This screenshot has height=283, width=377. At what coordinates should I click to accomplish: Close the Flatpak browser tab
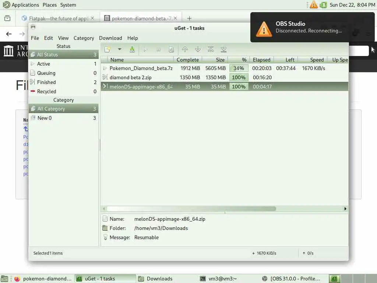coord(92,18)
